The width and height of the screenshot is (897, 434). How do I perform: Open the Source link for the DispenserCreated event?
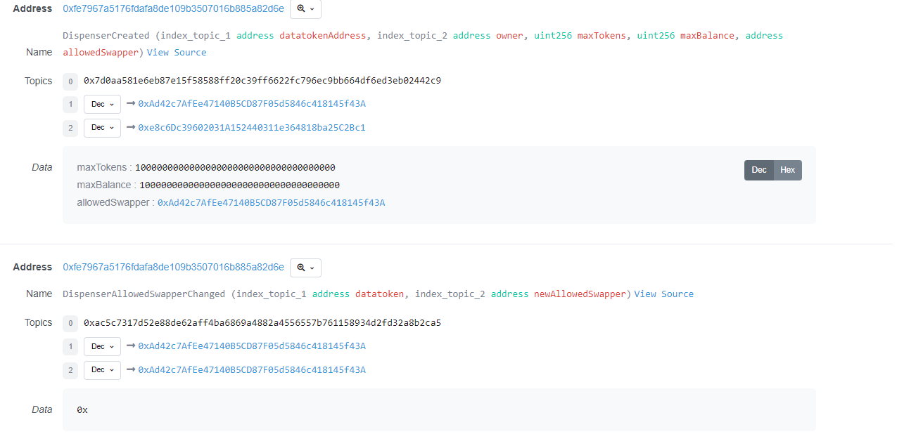point(190,52)
